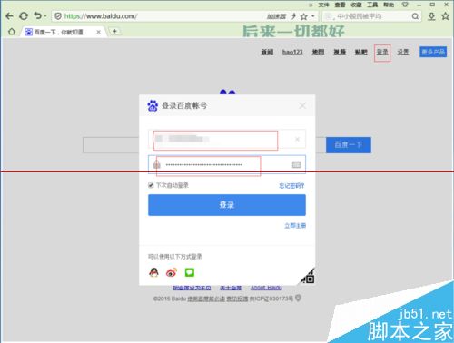Click the About Baidu footer link
This screenshot has width=454, height=343.
pyautogui.click(x=266, y=288)
